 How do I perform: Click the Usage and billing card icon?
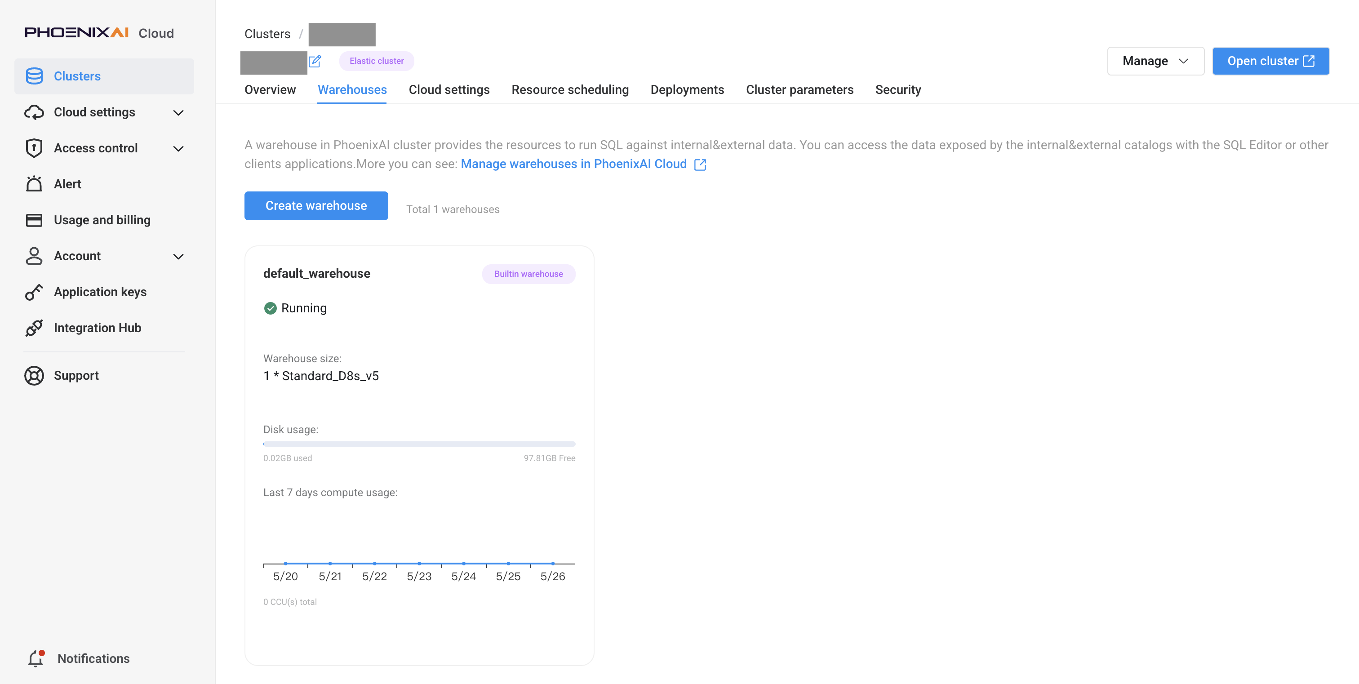tap(34, 220)
